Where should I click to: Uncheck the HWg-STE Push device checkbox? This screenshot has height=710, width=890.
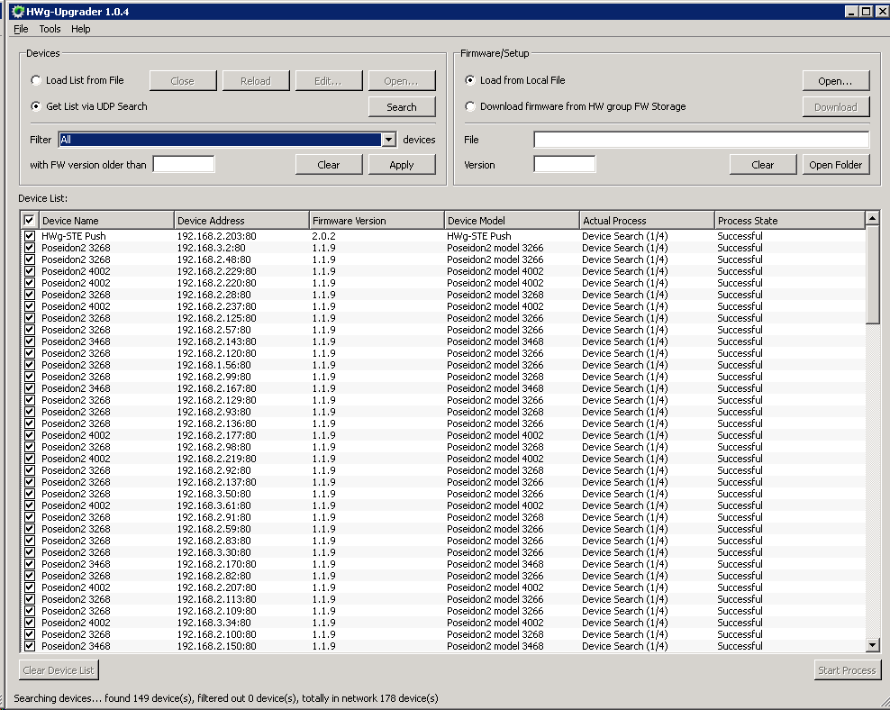pyautogui.click(x=30, y=236)
